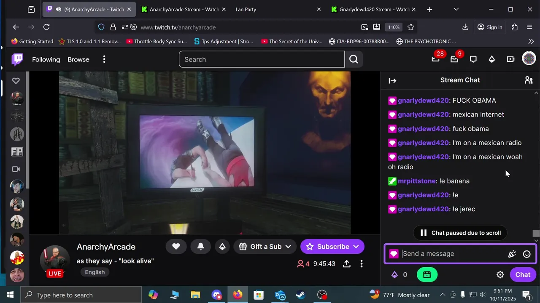Image resolution: width=540 pixels, height=303 pixels.
Task: Show more bookmarks overflow chevron
Action: (531, 41)
